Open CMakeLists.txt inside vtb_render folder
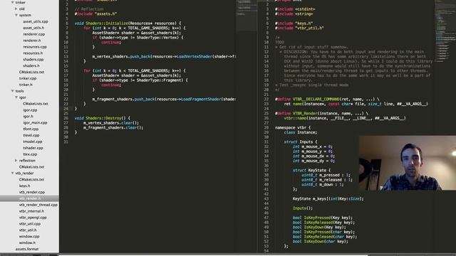The height and width of the screenshot is (256, 456). point(31,180)
